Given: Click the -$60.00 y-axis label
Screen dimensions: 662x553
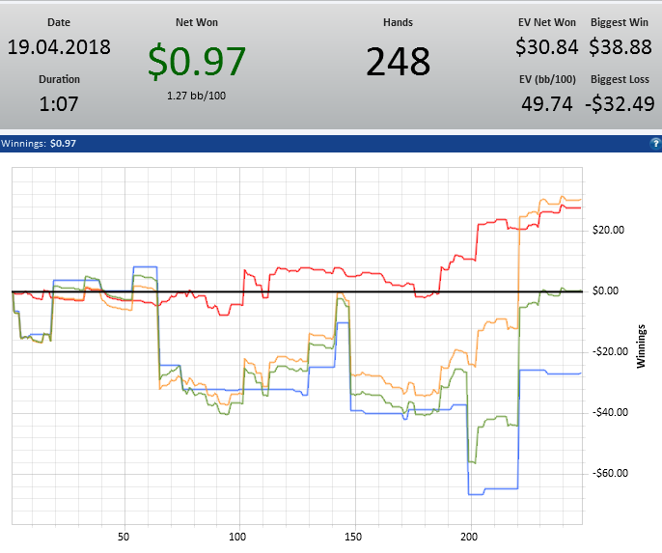Looking at the screenshot, I should tap(610, 473).
